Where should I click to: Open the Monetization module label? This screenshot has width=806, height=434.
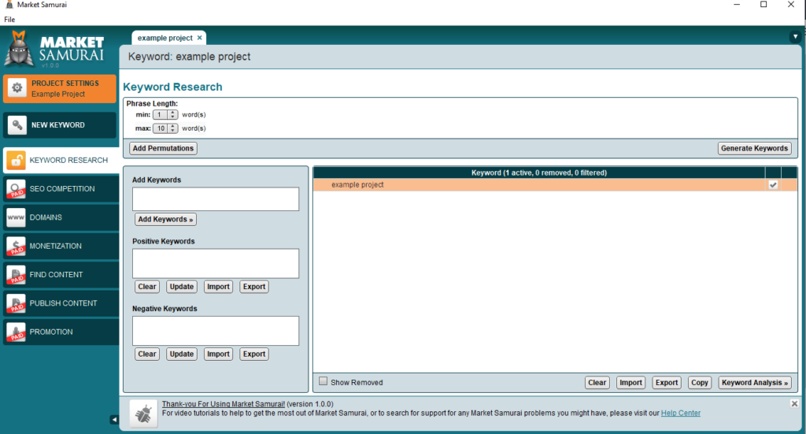coord(56,247)
